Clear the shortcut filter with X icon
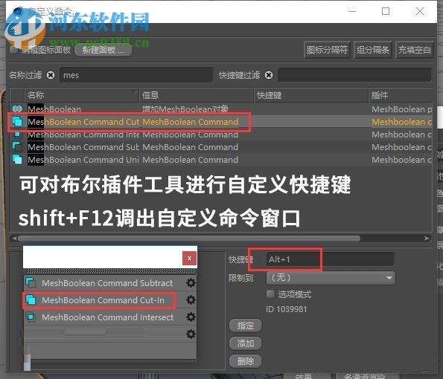 click(269, 75)
